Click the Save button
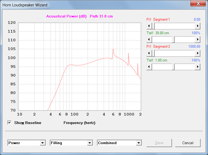Image resolution: width=208 pixels, height=155 pixels. [159, 143]
